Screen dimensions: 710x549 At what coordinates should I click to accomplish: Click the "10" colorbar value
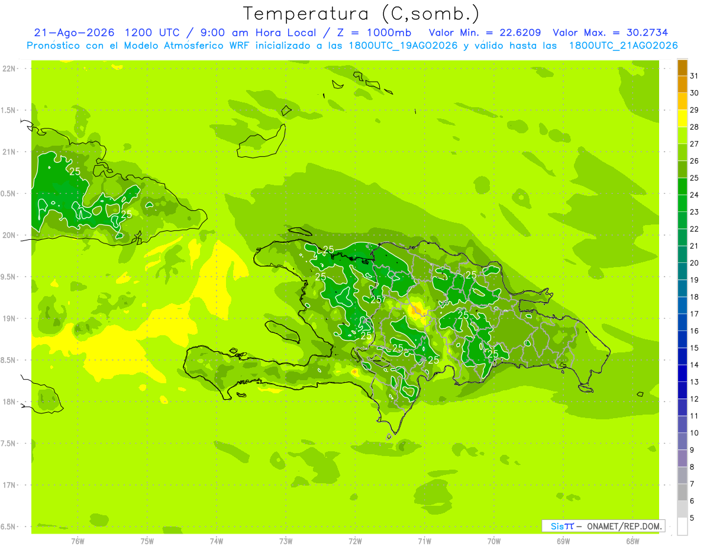point(695,433)
